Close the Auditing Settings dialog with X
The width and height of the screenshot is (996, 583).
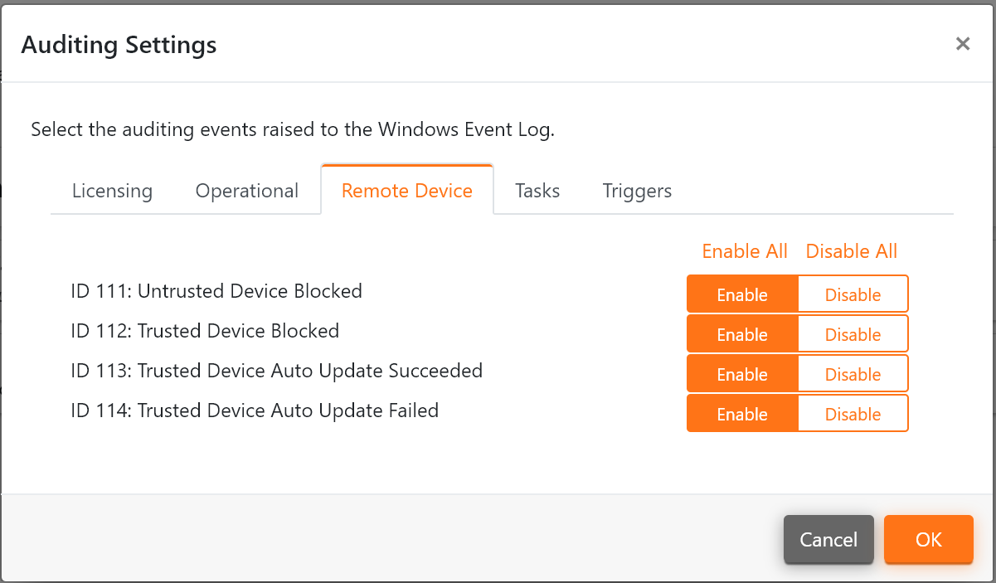pos(962,44)
